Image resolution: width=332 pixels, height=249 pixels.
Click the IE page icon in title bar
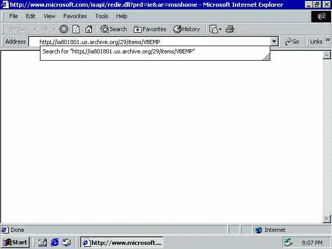[5, 4]
